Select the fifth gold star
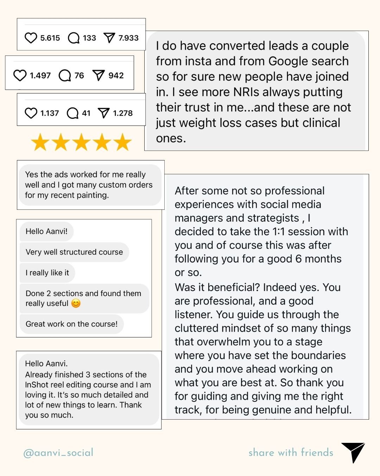 (x=123, y=142)
